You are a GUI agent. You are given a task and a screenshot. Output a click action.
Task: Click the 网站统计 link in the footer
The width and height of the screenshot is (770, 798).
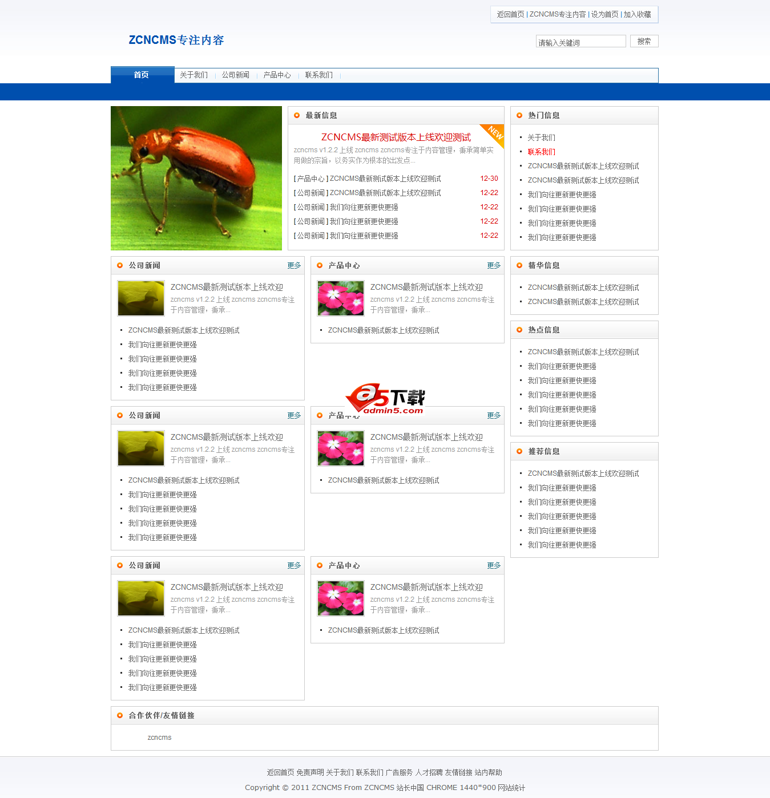511,788
